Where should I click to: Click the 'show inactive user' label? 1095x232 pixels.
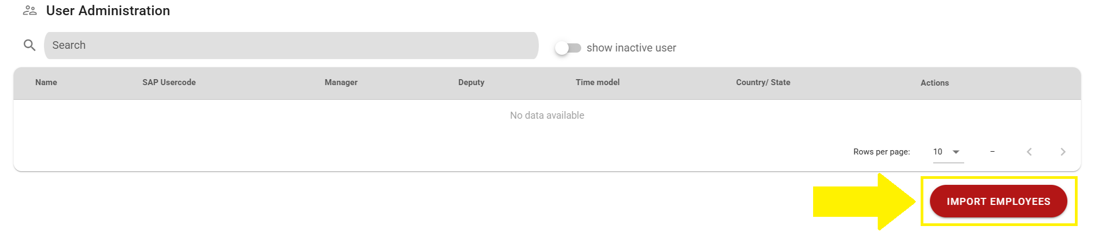point(631,48)
